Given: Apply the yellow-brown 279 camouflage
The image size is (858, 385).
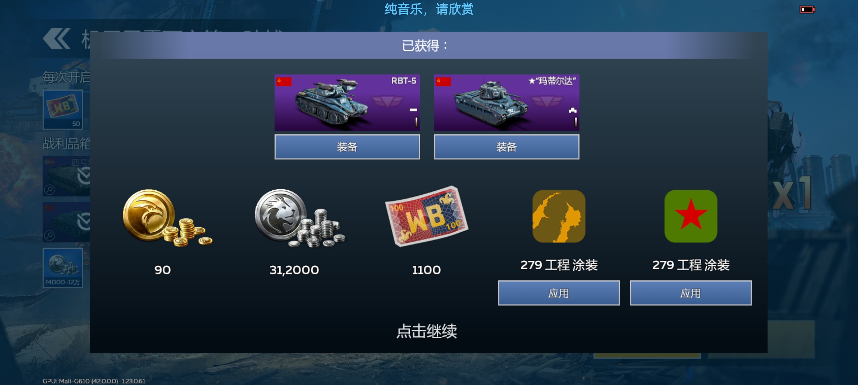Looking at the screenshot, I should coord(559,293).
